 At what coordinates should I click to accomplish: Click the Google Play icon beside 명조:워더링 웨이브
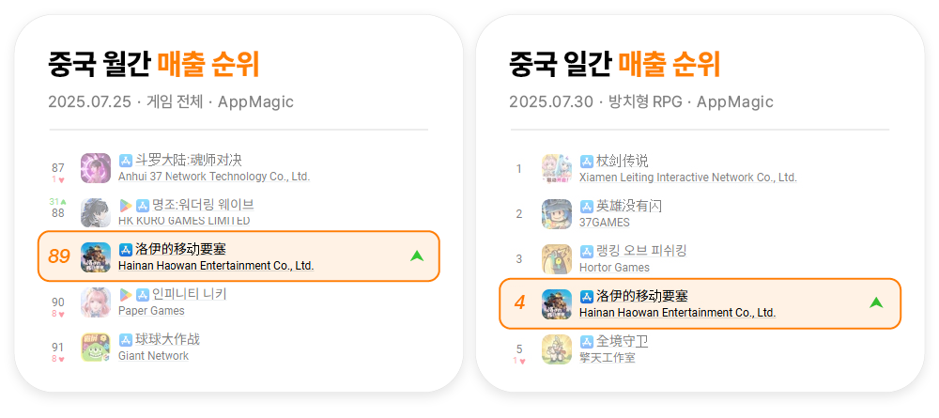click(126, 206)
